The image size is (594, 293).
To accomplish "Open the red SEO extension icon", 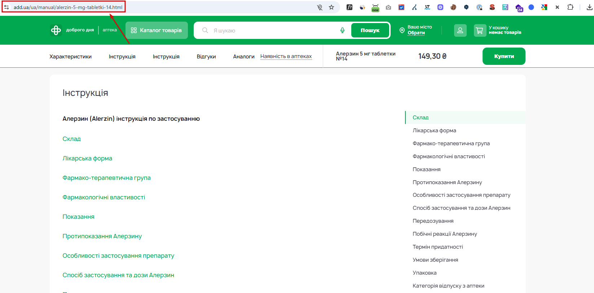I will point(492,7).
